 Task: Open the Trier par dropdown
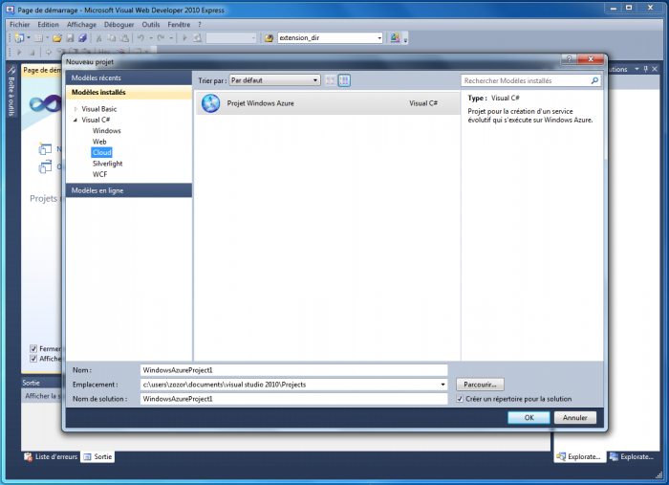[274, 80]
